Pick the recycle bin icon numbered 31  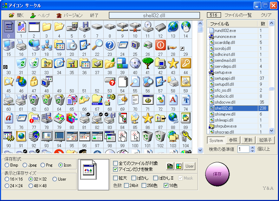[x=21, y=66]
